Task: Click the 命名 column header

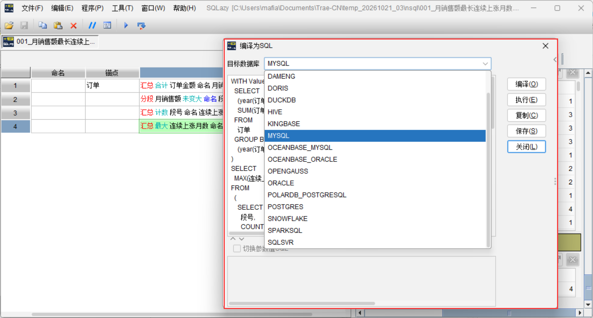Action: [x=58, y=73]
